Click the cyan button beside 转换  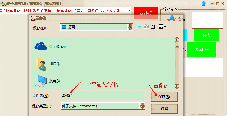(185, 35)
